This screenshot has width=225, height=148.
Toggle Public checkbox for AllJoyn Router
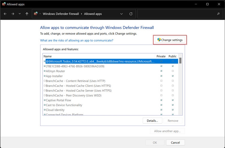173,71
